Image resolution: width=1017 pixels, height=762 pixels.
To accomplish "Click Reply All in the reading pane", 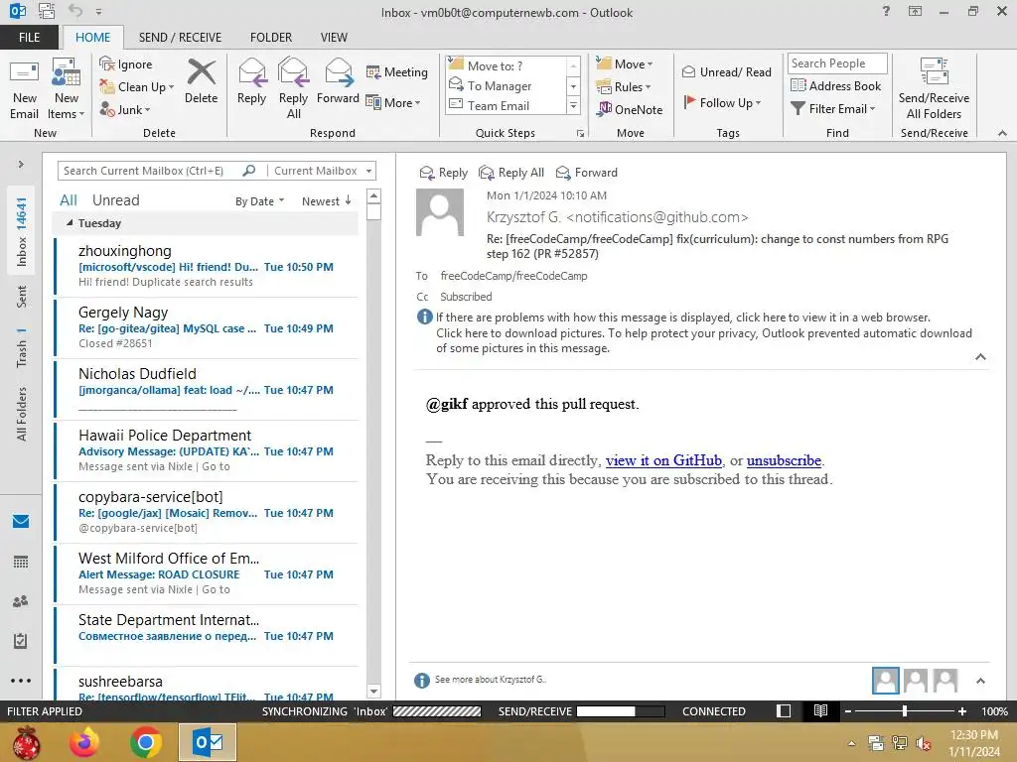I will [x=511, y=173].
